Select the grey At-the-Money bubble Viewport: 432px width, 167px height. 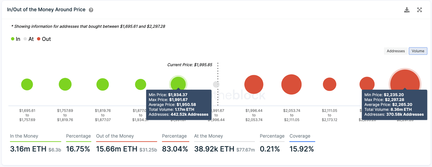(216, 84)
